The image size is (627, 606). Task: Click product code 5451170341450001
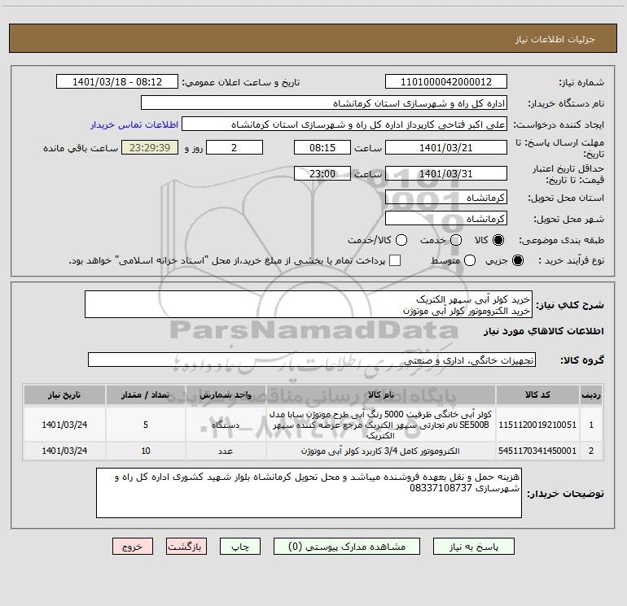(x=537, y=451)
